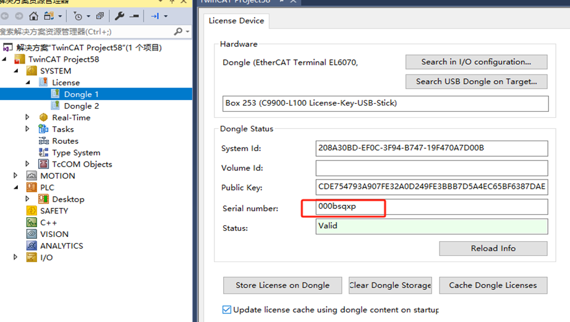This screenshot has width=570, height=322.
Task: Open dropdown arrow beside the blue arrow-to-bar icon
Action: pos(166,16)
